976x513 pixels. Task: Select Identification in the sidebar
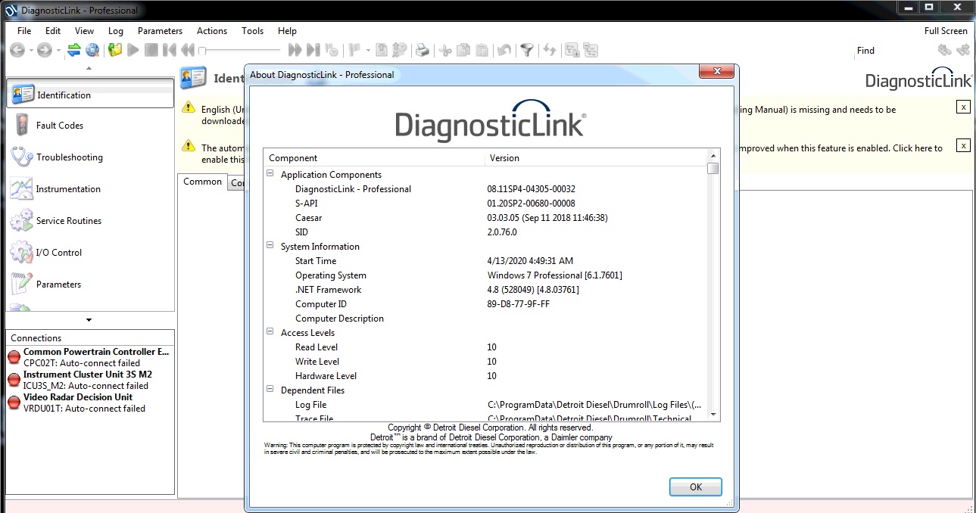[x=90, y=95]
